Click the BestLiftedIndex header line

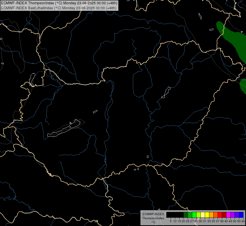[59, 8]
